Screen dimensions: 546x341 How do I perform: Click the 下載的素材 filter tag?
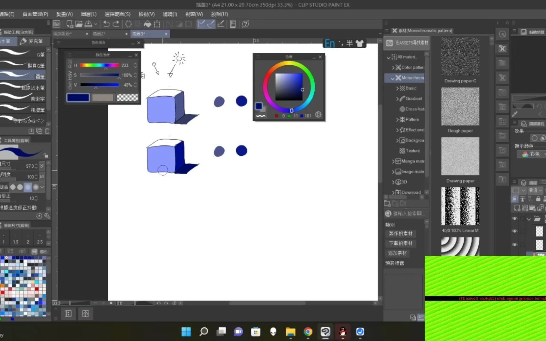pyautogui.click(x=401, y=243)
